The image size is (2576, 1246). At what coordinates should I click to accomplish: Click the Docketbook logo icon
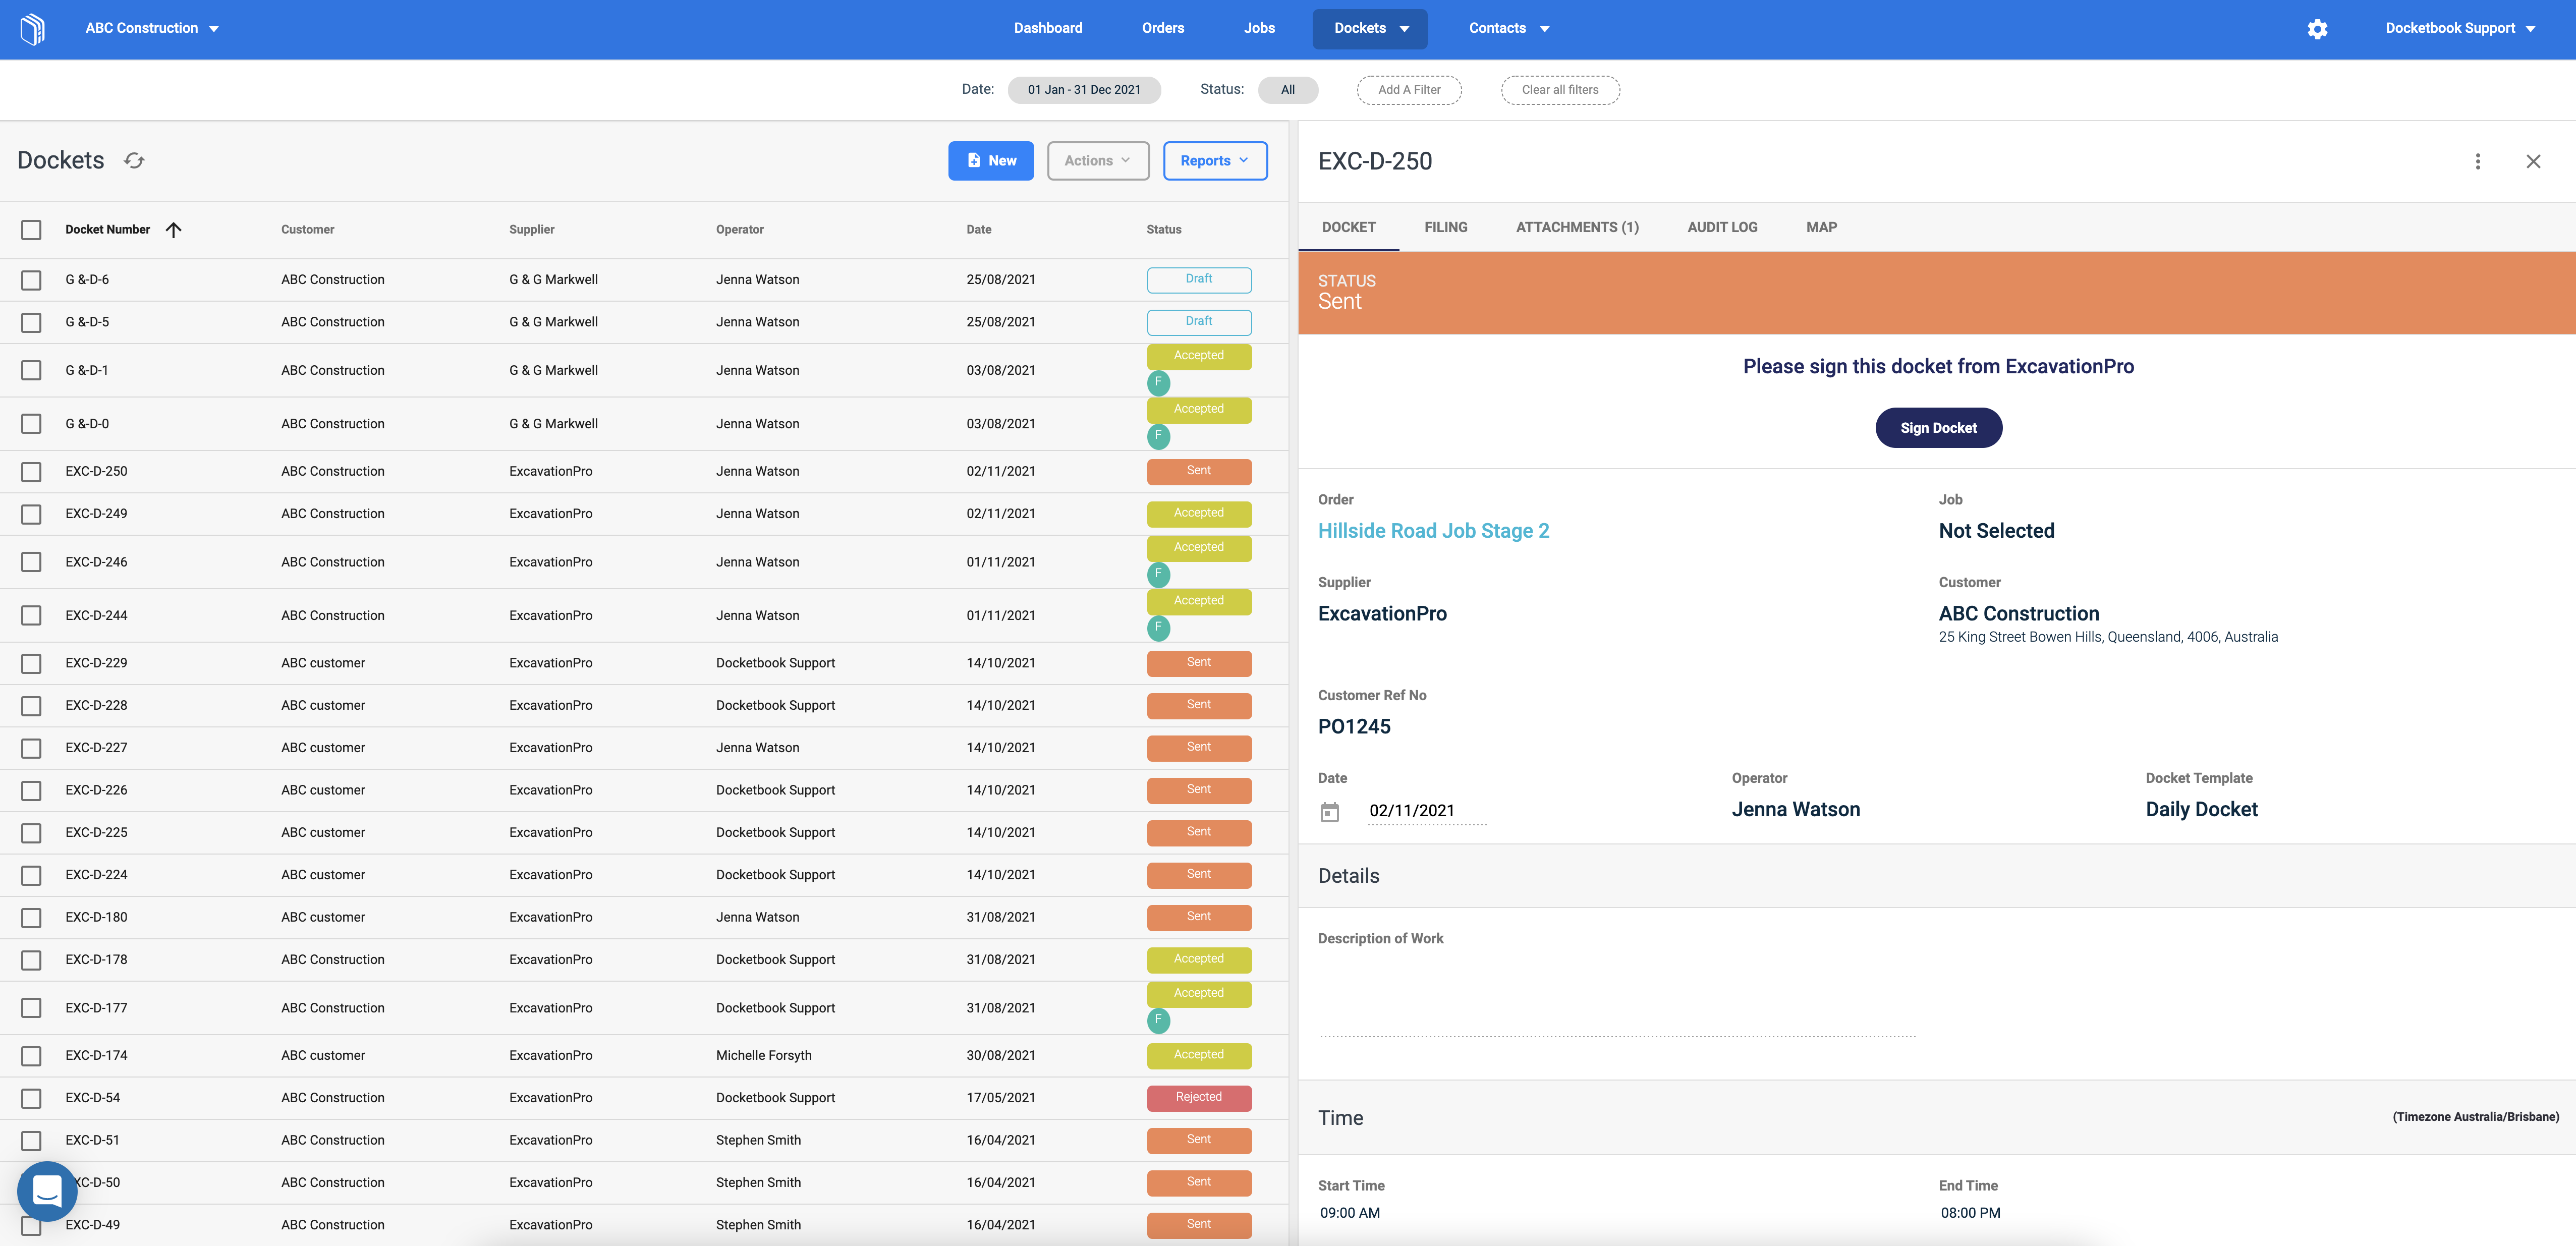point(33,28)
